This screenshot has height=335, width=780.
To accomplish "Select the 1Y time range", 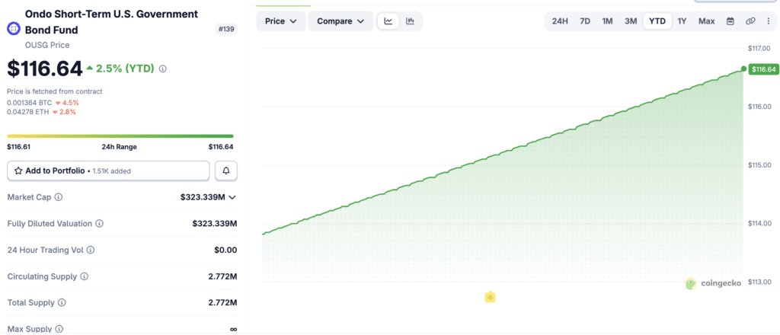I will coord(682,21).
